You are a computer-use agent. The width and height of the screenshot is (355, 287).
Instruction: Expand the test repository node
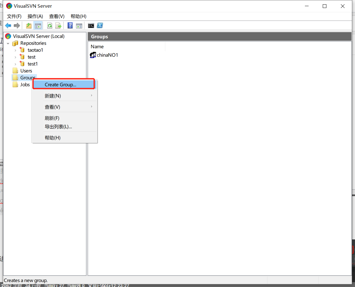(15, 57)
